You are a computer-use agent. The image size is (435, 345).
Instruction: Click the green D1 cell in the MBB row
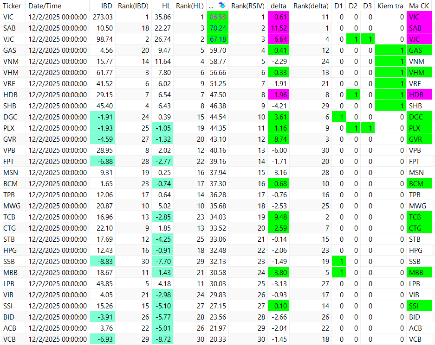point(339,272)
